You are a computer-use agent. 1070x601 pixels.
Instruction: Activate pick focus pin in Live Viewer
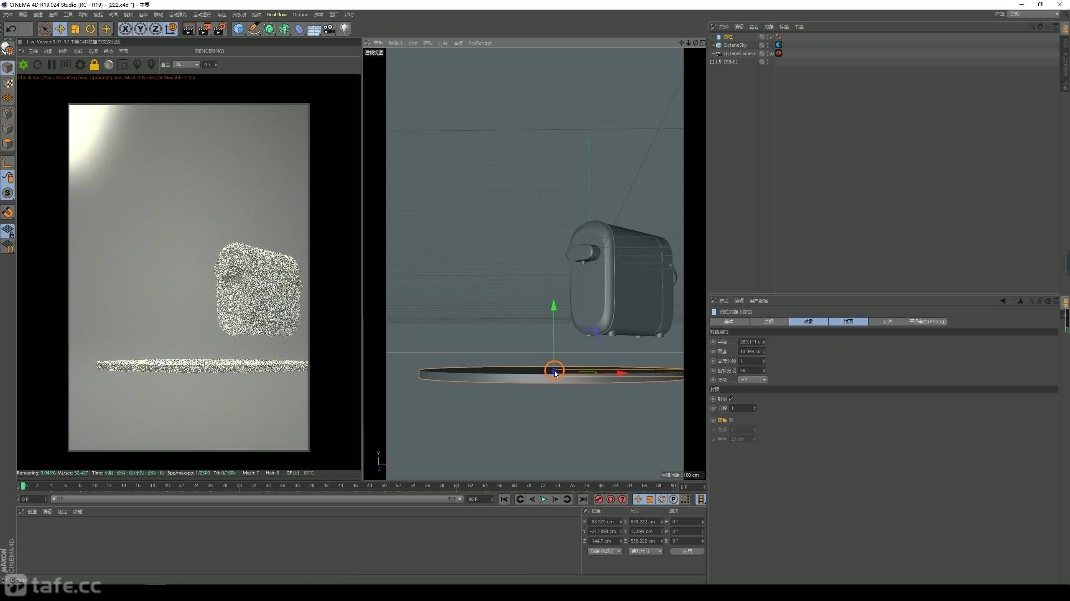click(137, 65)
